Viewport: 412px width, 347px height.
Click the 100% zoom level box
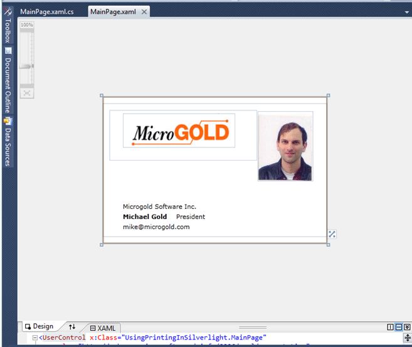tap(27, 24)
